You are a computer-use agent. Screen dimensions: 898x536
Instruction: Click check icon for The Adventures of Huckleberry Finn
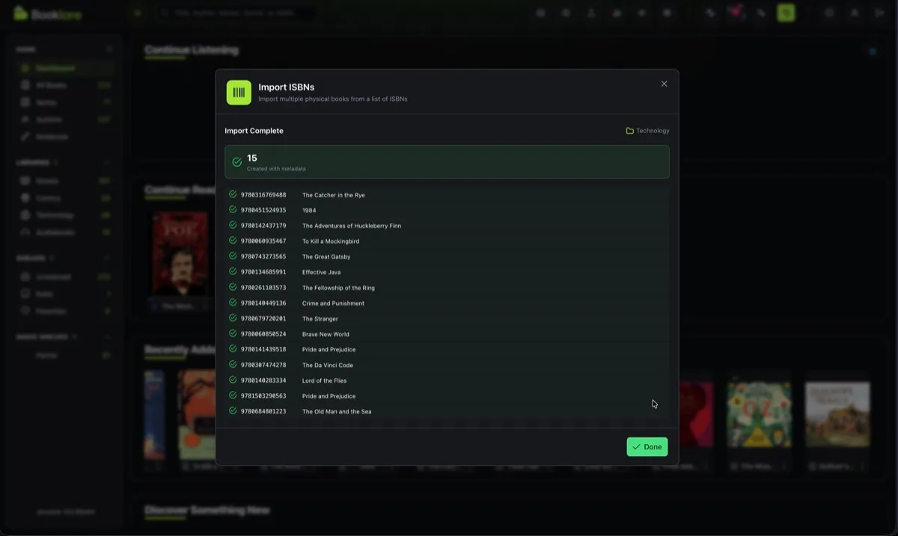pos(233,225)
